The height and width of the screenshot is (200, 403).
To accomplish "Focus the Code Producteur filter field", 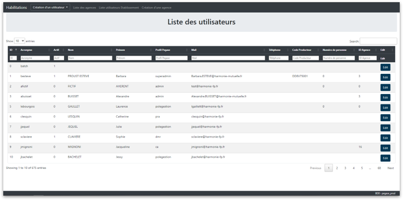I will [x=306, y=58].
